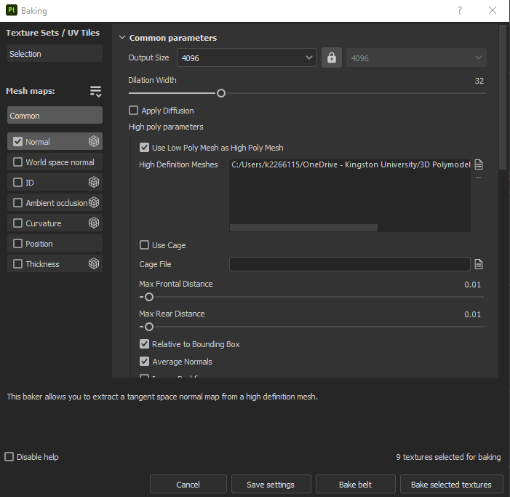Browse for a High Definition Meshes file
510x497 pixels.
(479, 165)
